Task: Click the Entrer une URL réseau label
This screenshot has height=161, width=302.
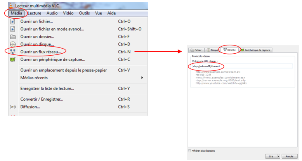Action: pos(205,61)
